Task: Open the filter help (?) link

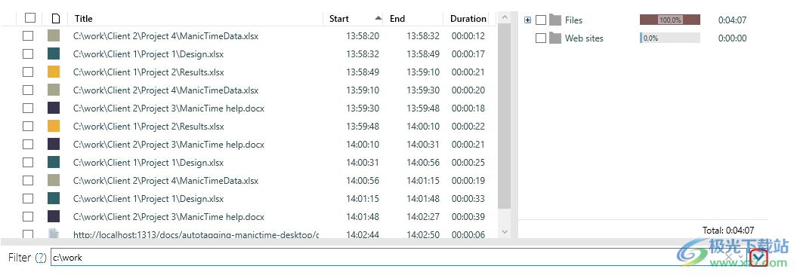Action: (x=41, y=258)
